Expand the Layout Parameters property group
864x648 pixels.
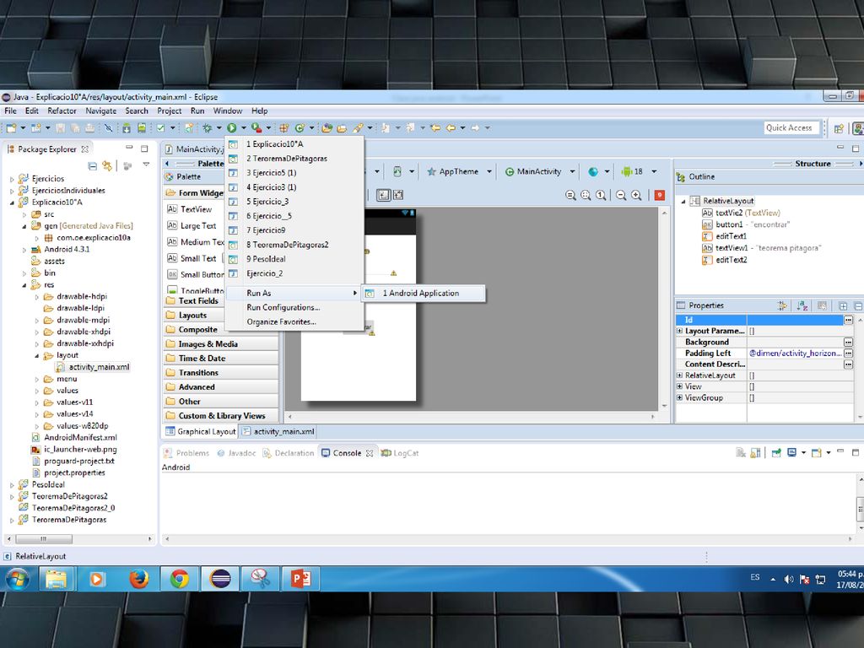tap(680, 331)
